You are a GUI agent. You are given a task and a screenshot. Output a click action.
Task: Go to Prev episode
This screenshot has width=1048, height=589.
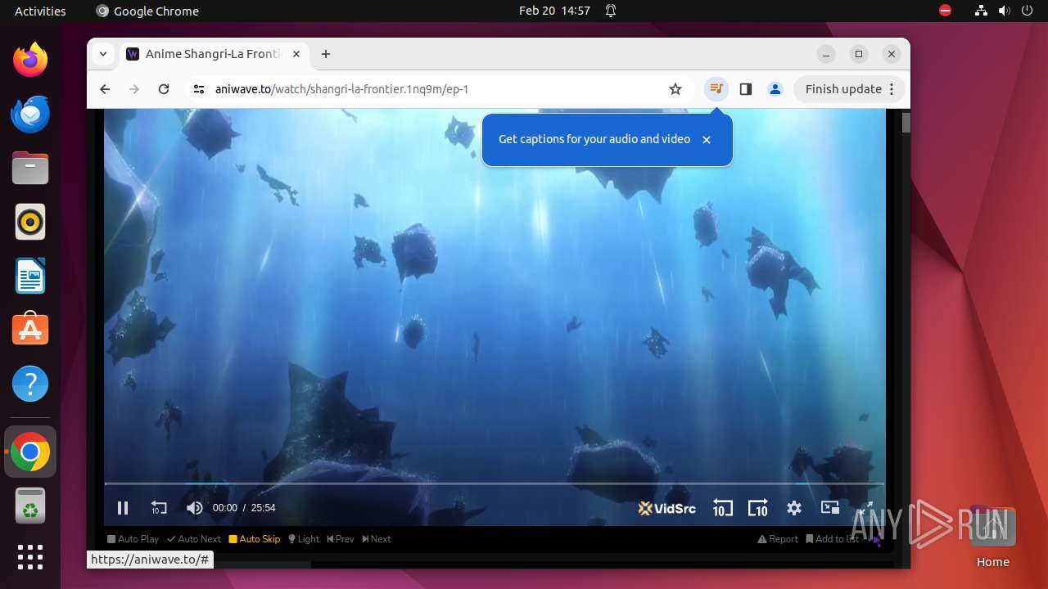pyautogui.click(x=341, y=539)
